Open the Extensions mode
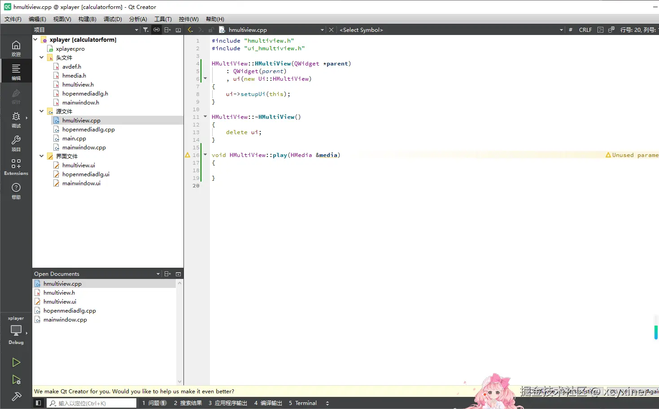This screenshot has width=659, height=409. coord(16,167)
